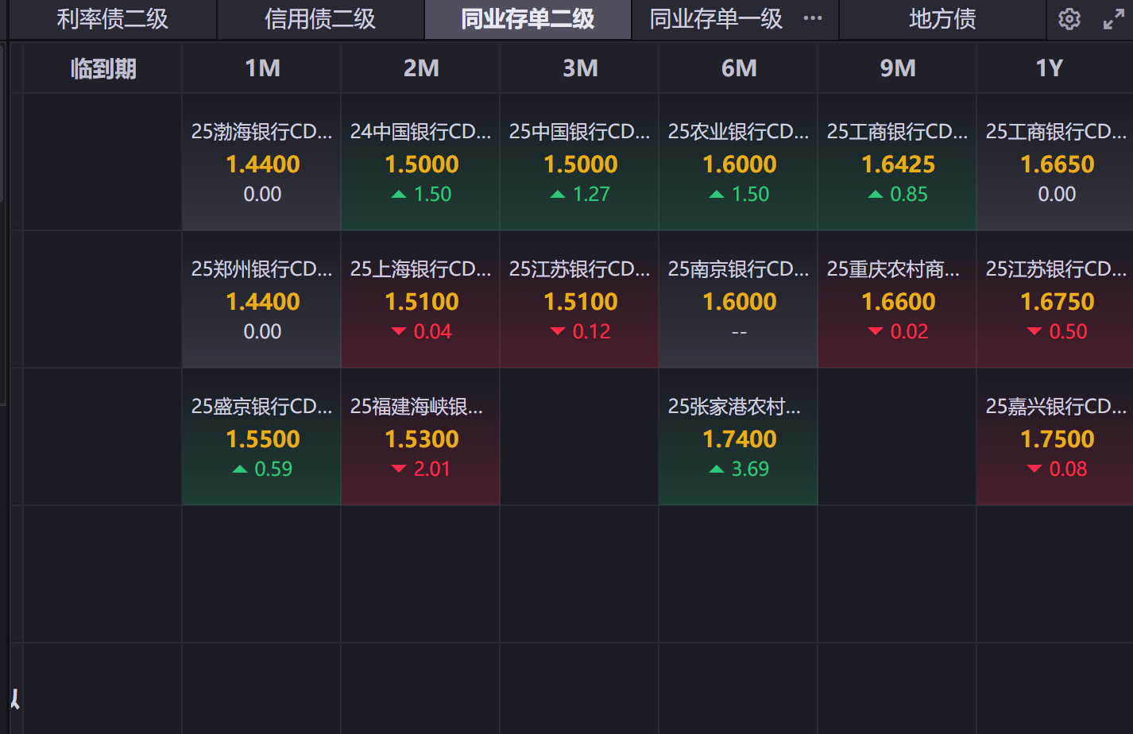Open the 25嘉兴银行CD cell at 1.7500
1133x734 pixels.
[x=1055, y=438]
